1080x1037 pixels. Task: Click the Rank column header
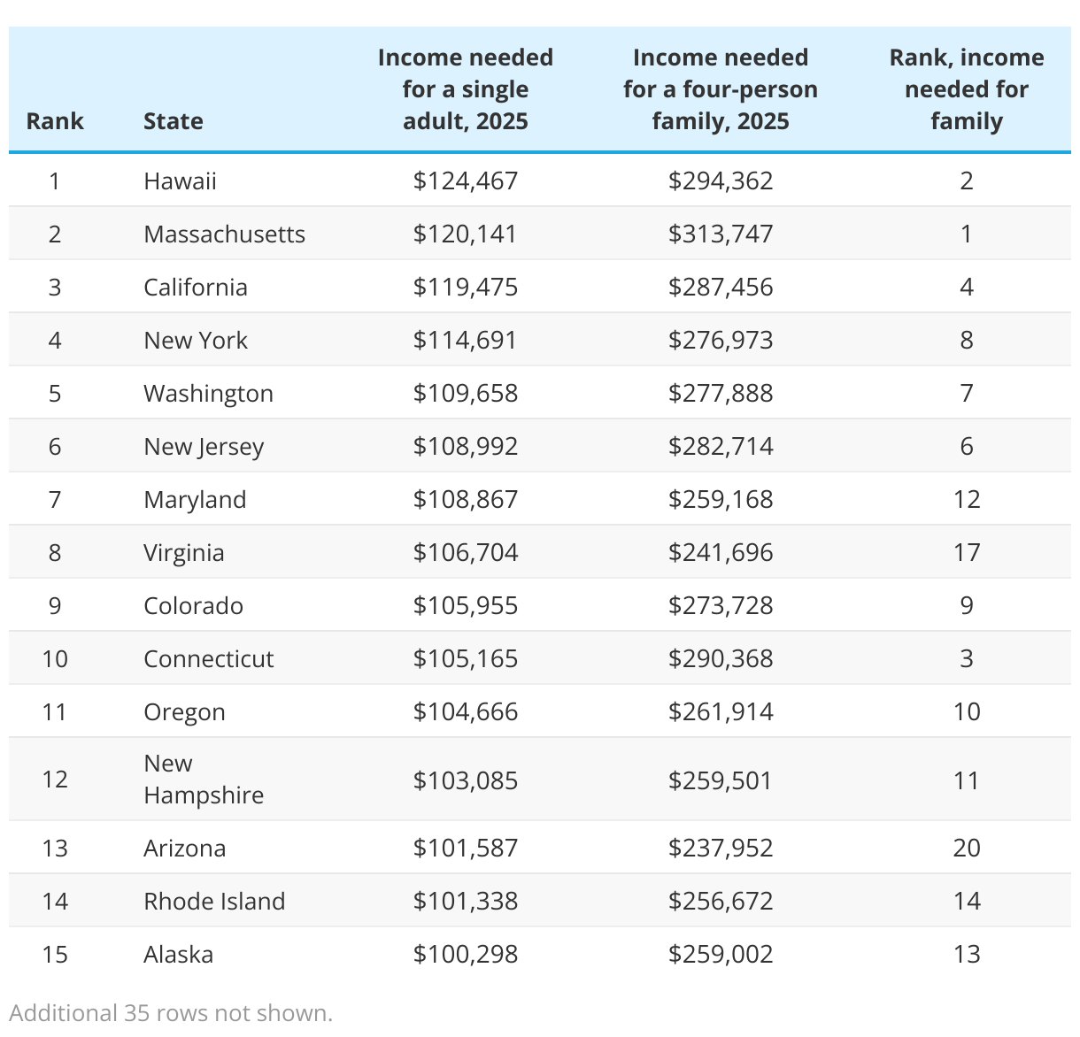[55, 121]
